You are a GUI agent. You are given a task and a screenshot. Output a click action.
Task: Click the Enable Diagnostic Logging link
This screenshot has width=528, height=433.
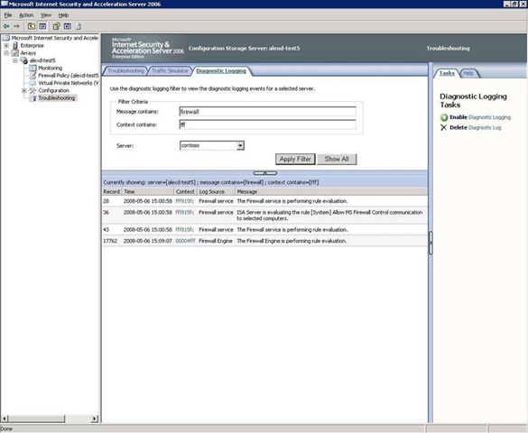[x=480, y=117]
